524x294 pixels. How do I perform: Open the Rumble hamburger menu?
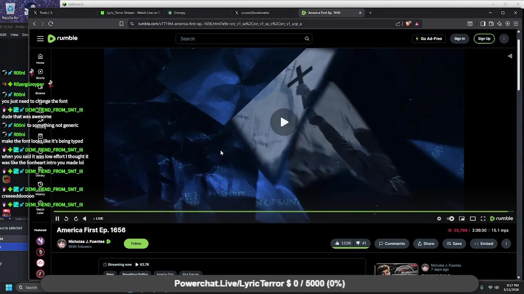[x=40, y=38]
